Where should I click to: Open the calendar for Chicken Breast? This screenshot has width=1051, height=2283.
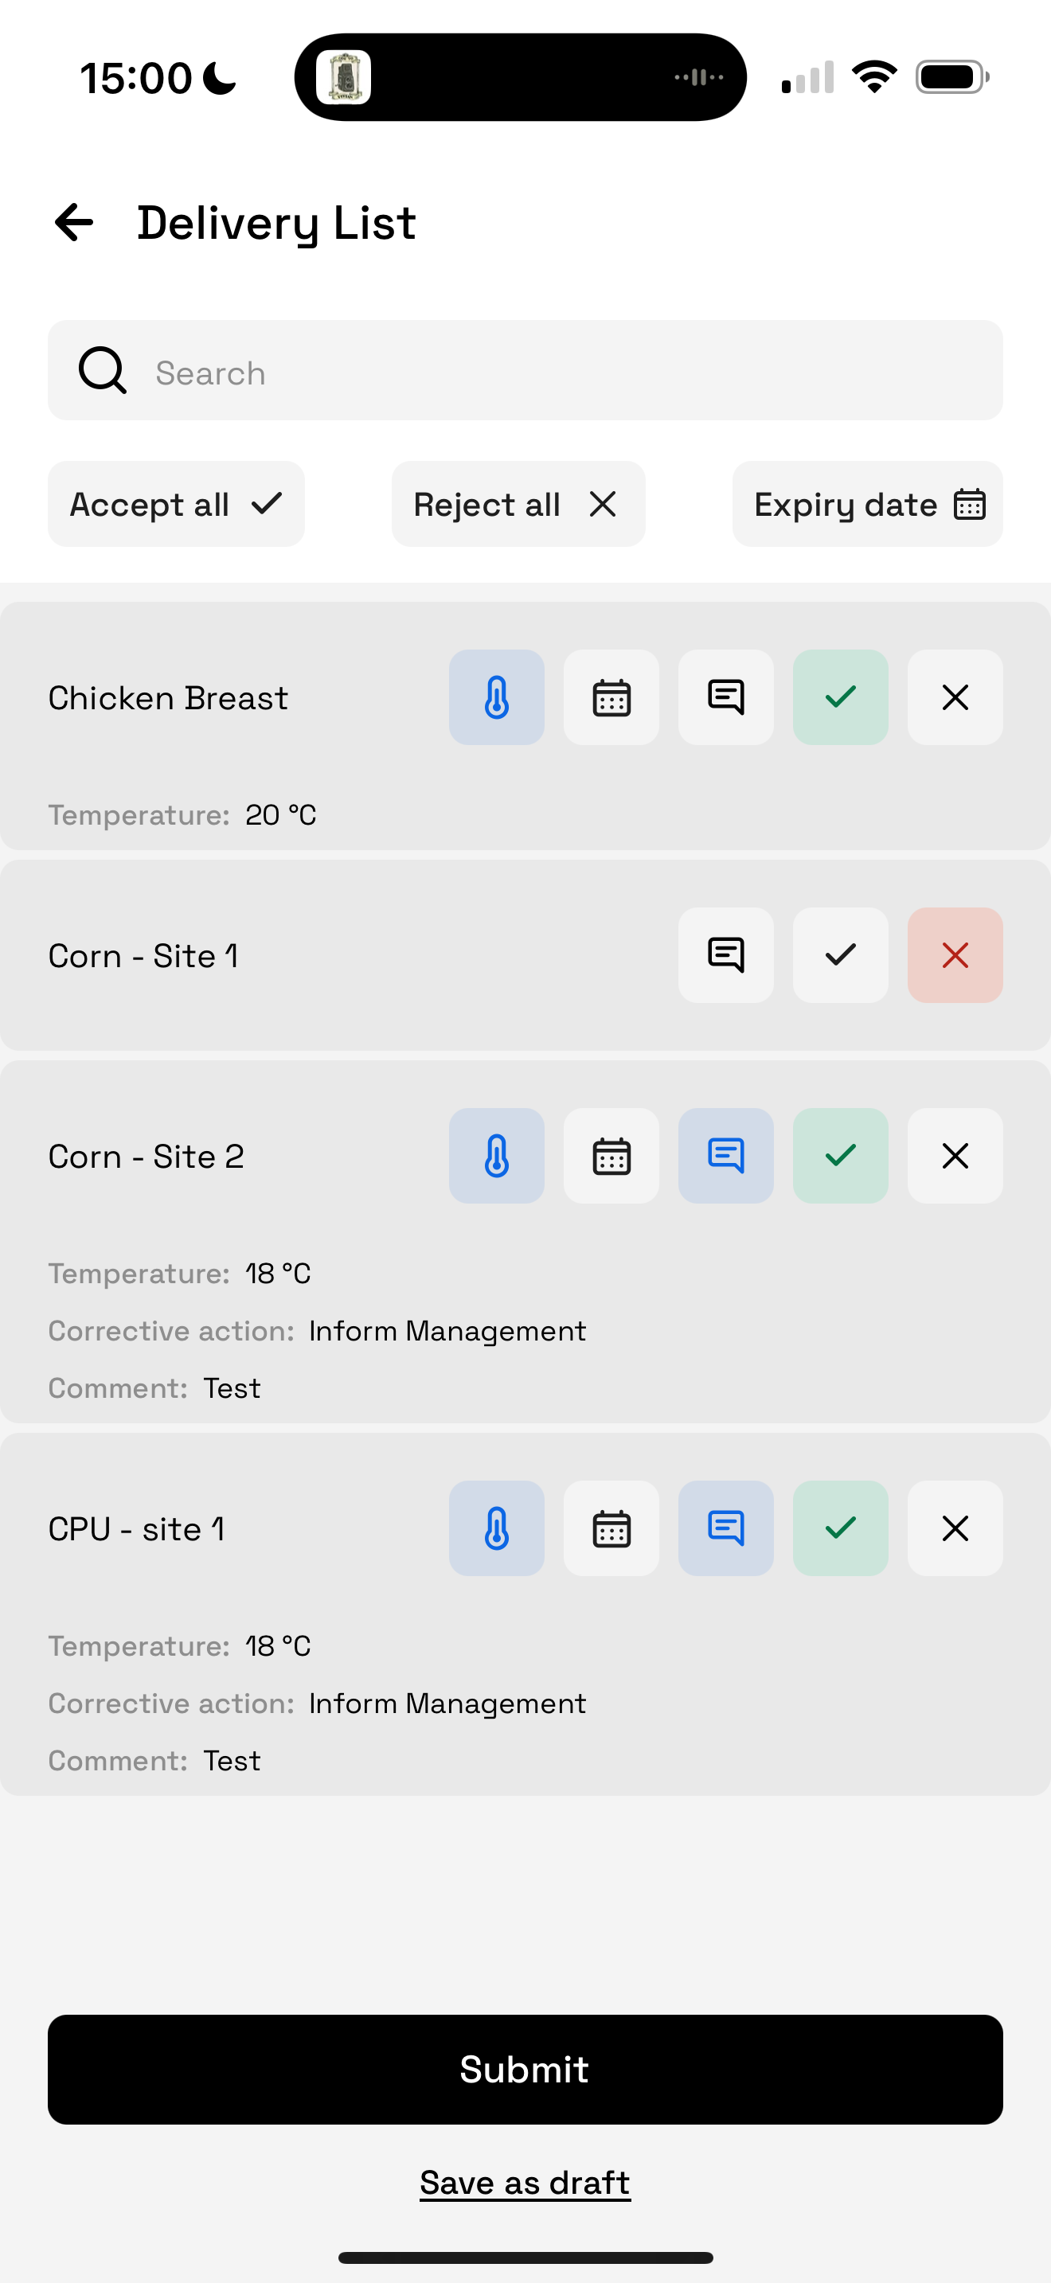click(x=611, y=697)
